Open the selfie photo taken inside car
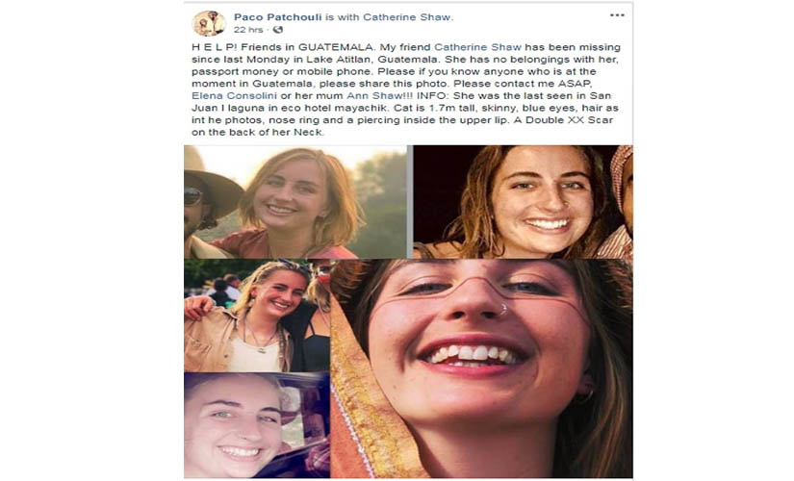This screenshot has width=794, height=481. [257, 425]
